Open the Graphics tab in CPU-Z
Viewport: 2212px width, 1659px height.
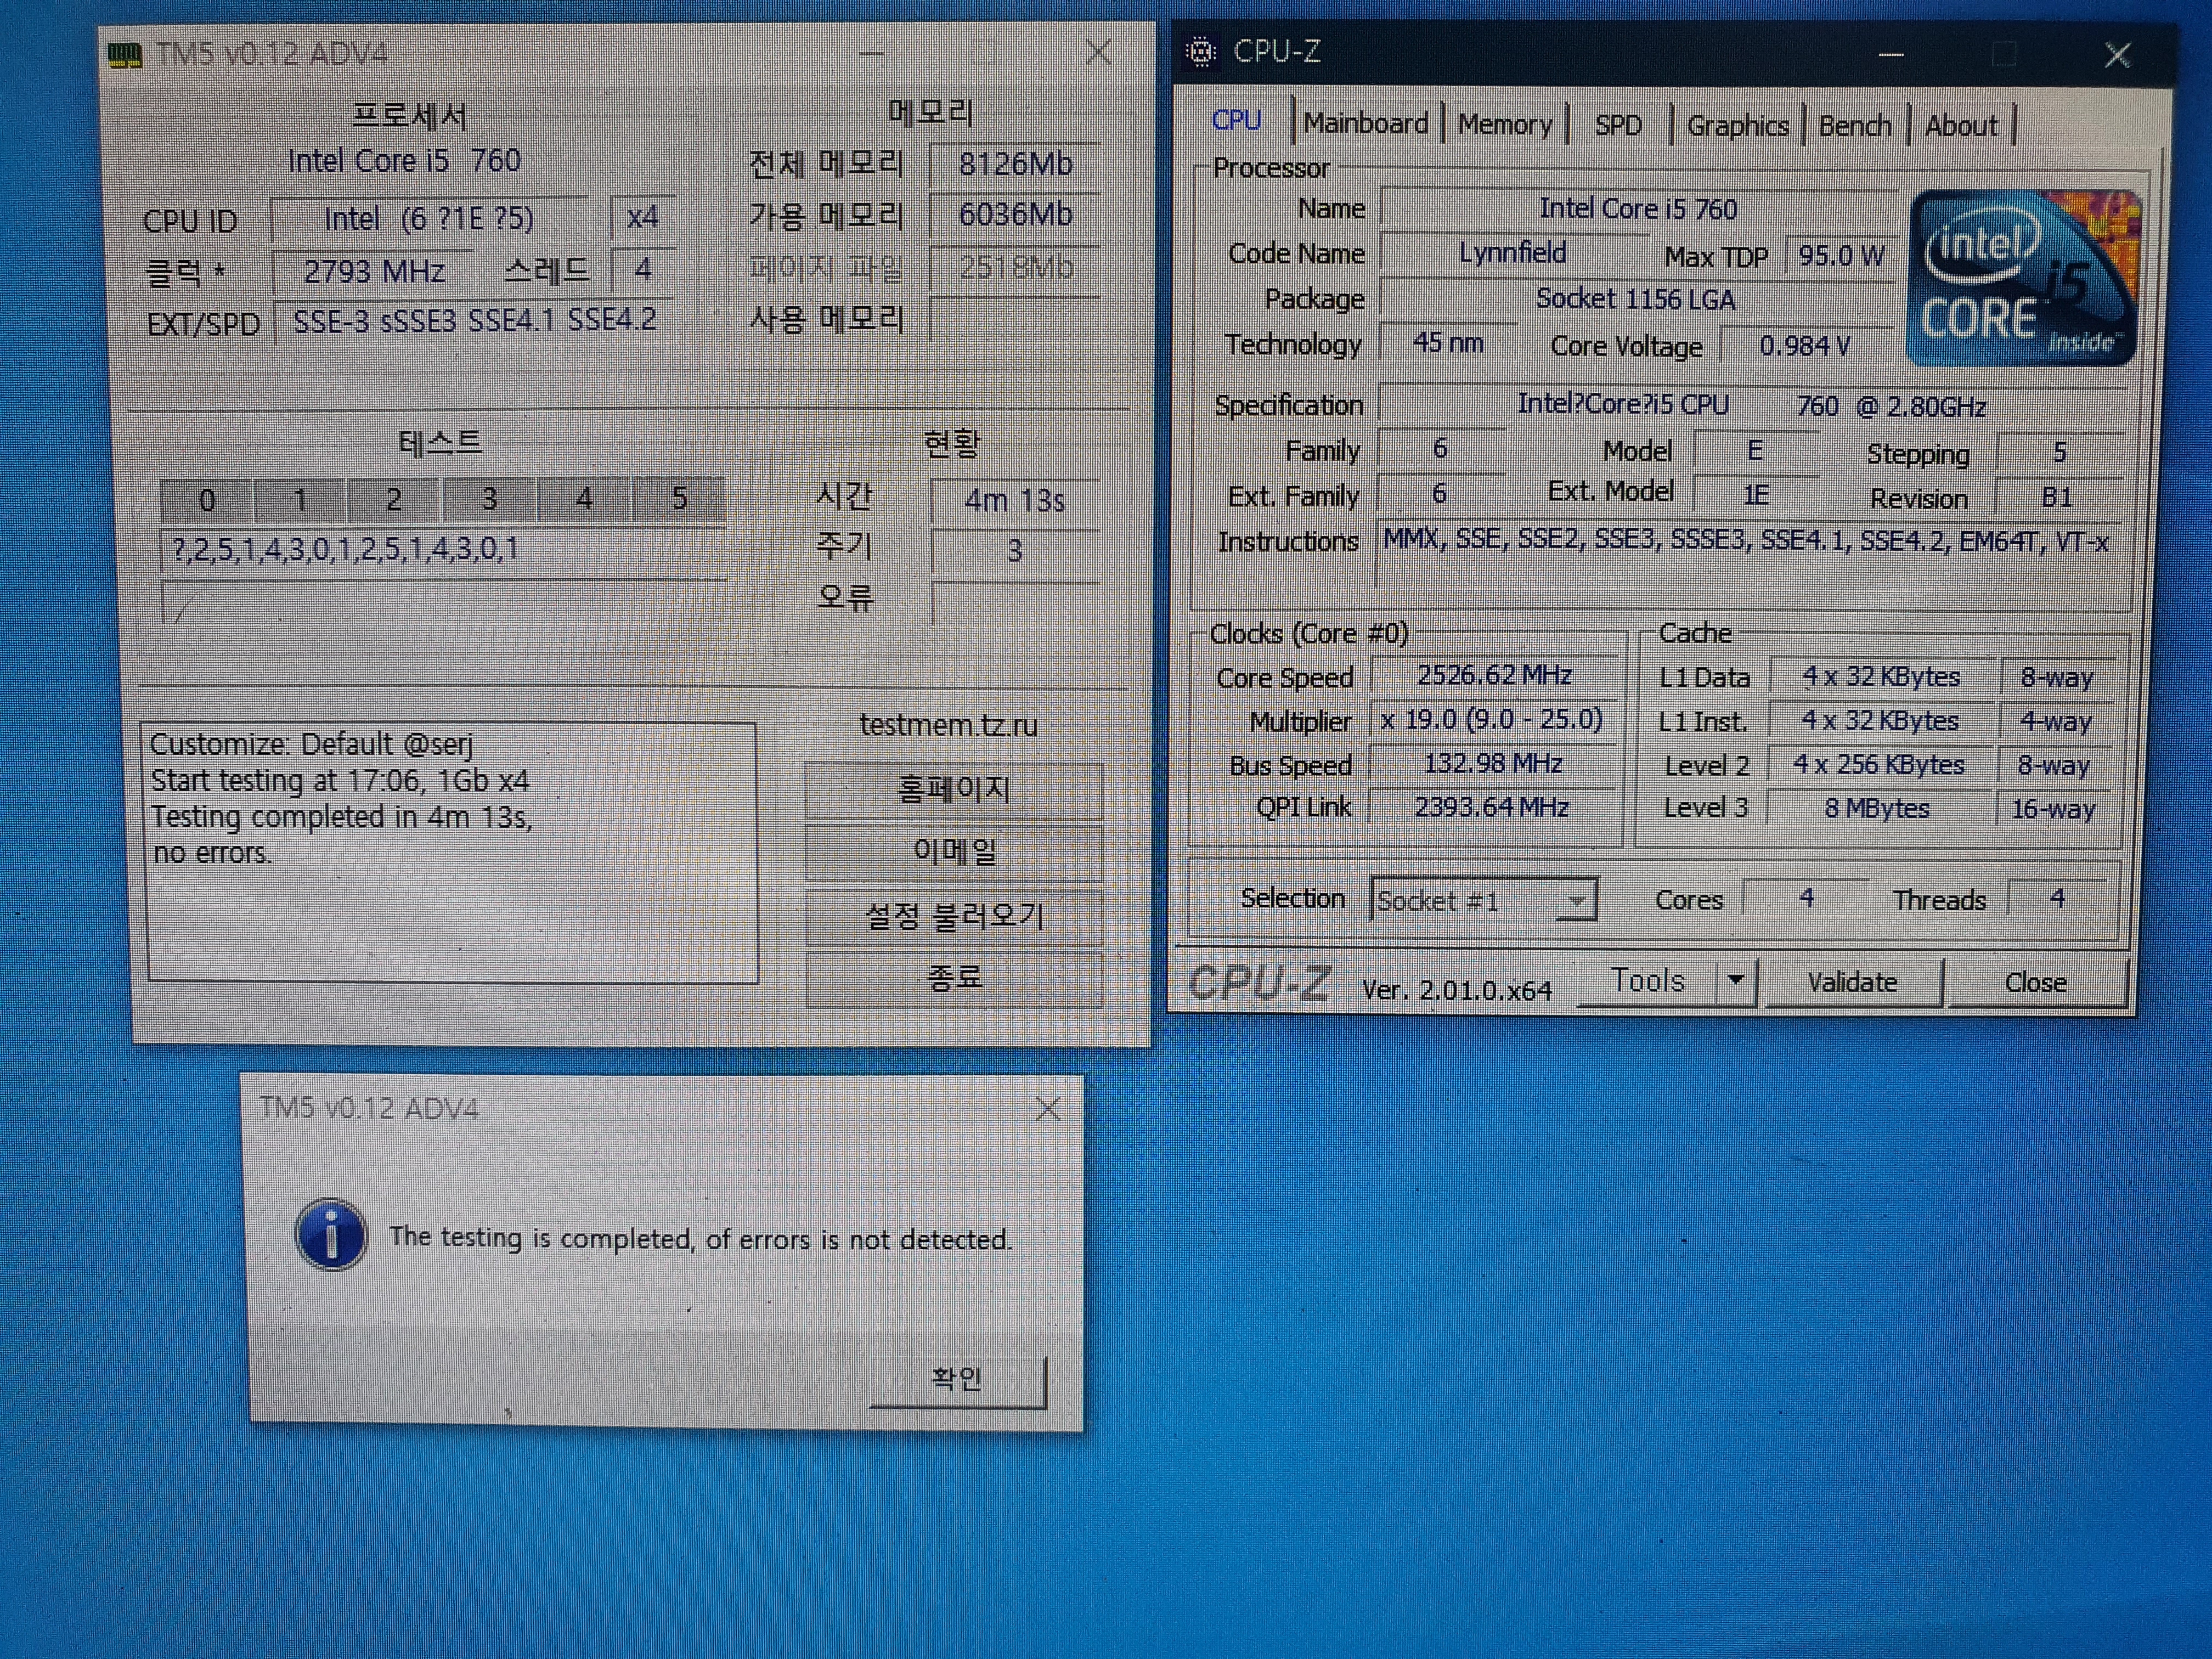(x=1737, y=126)
